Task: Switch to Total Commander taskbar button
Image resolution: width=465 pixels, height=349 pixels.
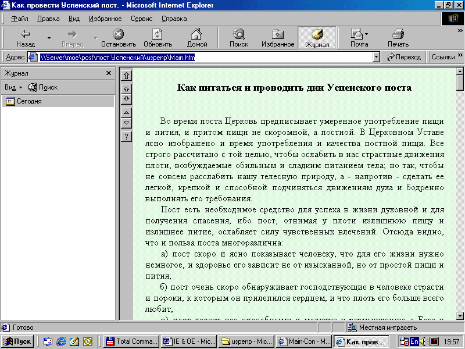Action: [x=131, y=341]
